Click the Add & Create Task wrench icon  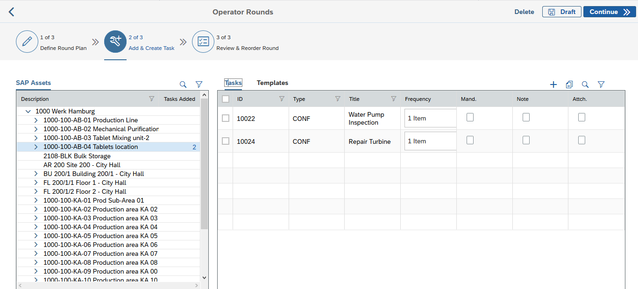pyautogui.click(x=115, y=42)
